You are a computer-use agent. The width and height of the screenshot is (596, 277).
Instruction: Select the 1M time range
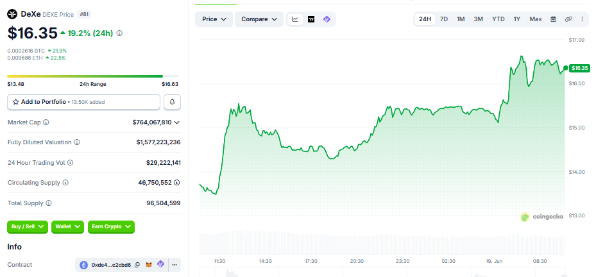461,19
